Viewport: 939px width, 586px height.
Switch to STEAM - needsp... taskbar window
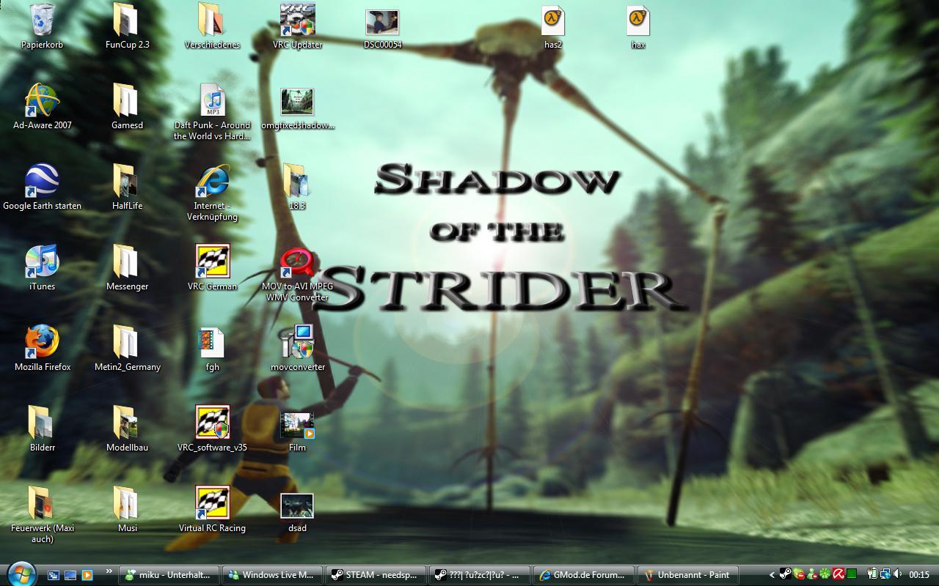[376, 575]
